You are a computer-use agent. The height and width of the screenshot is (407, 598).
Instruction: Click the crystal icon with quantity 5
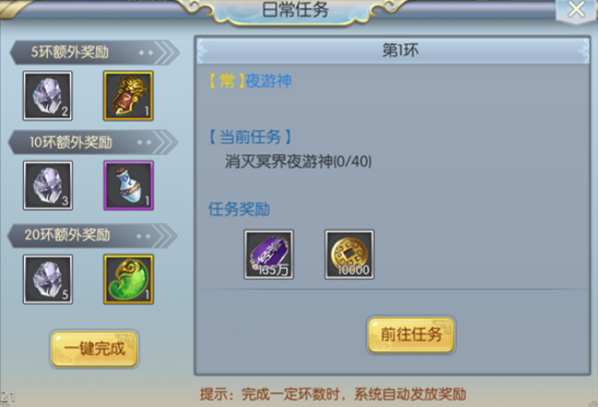click(48, 280)
